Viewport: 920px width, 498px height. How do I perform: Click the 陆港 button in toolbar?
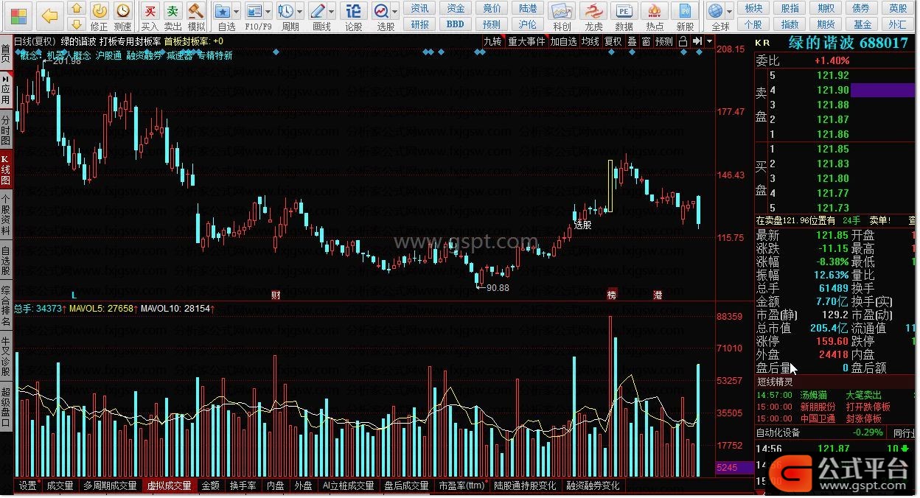coord(528,8)
